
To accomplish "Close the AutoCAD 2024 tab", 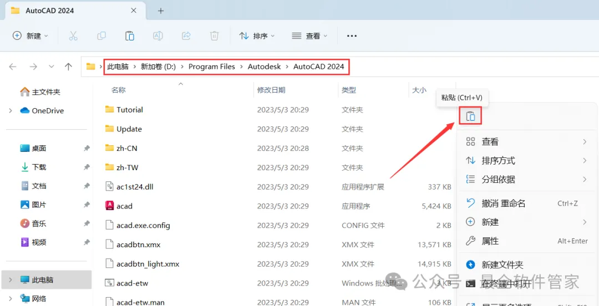I will point(133,11).
